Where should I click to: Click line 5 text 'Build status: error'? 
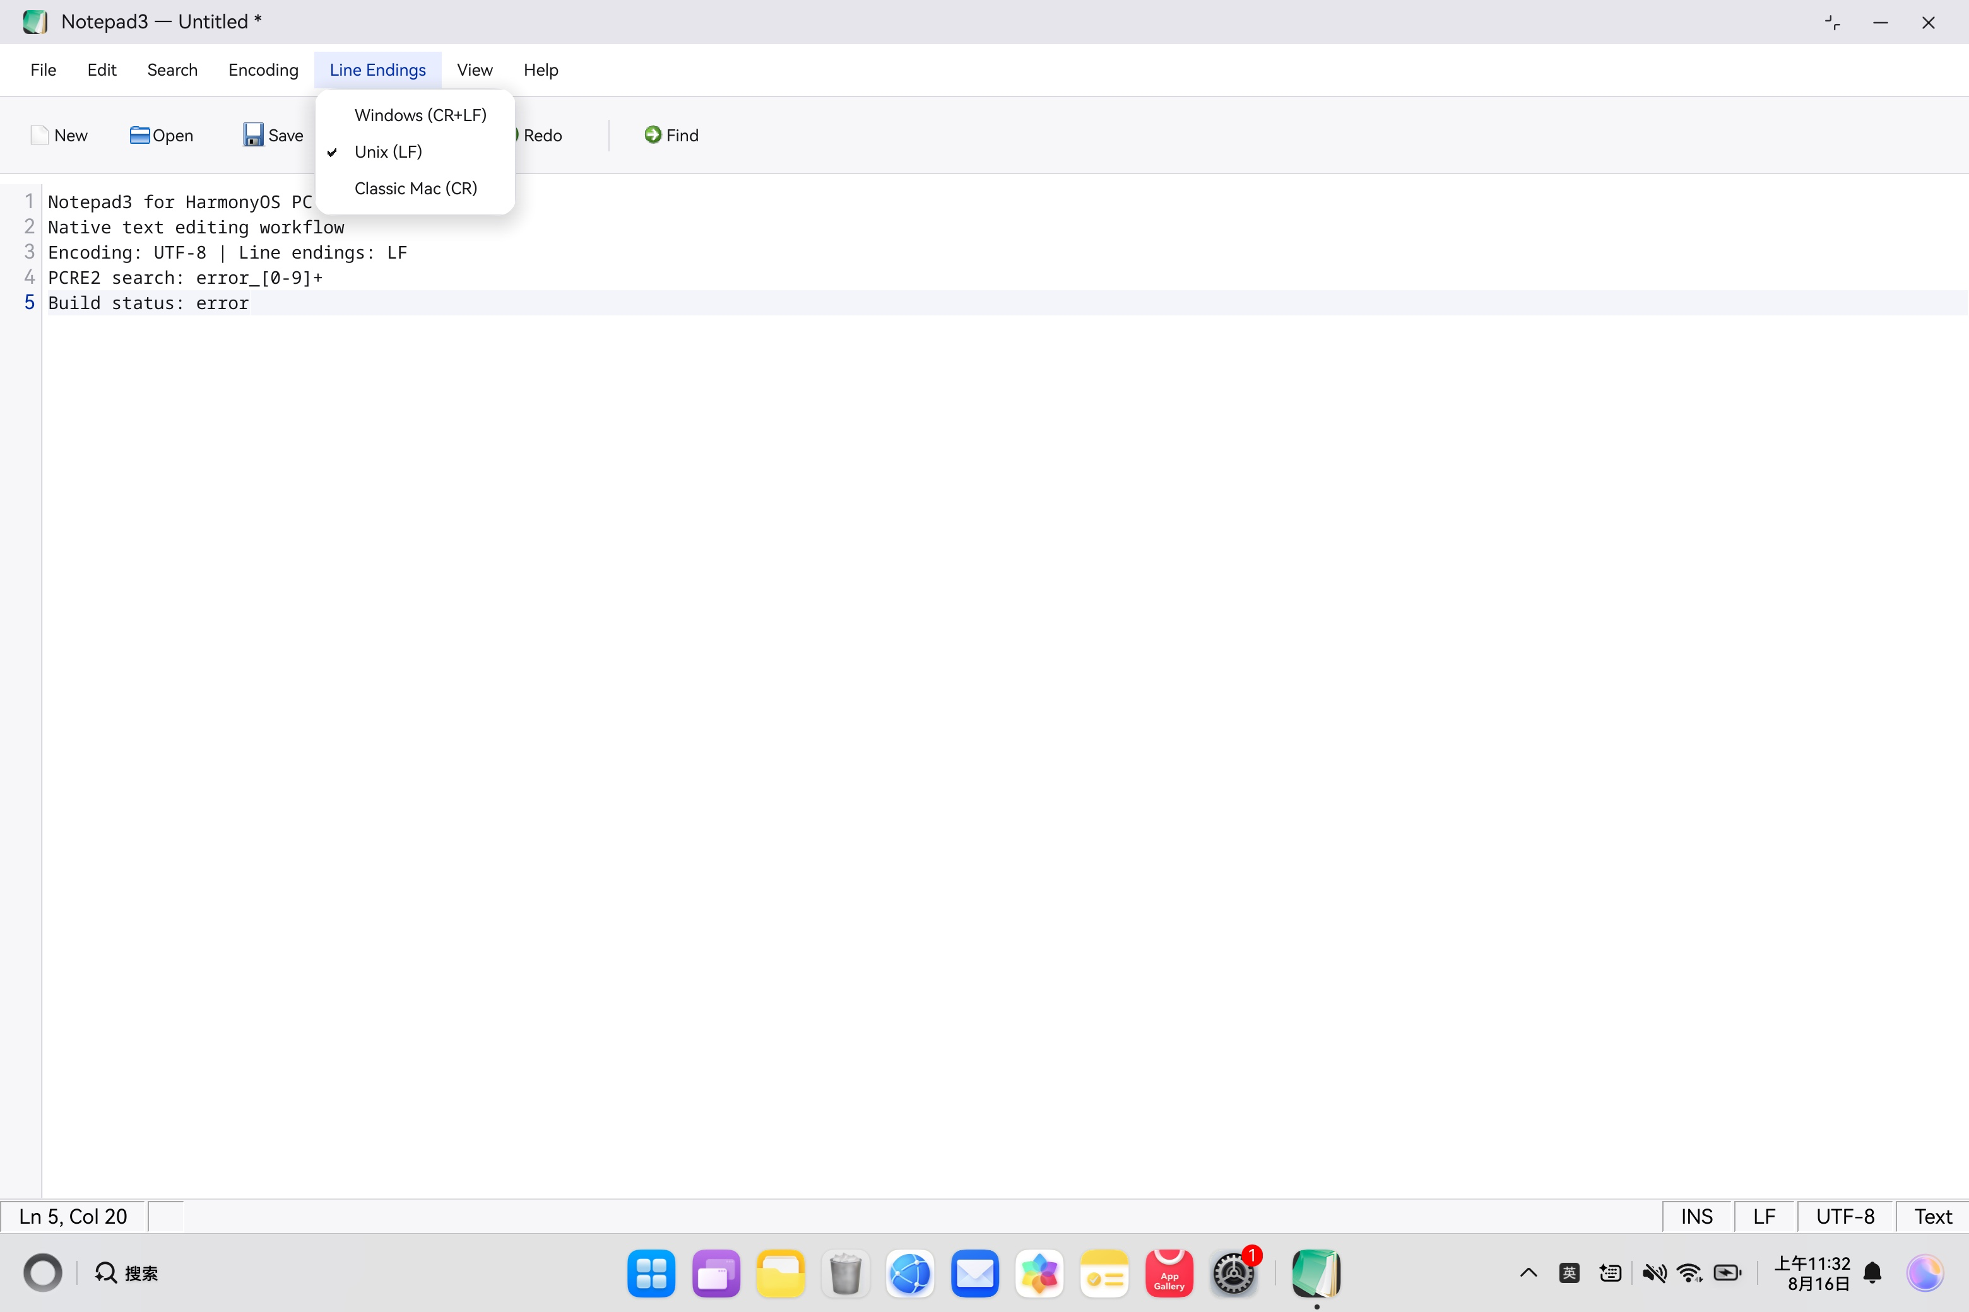[x=148, y=303]
